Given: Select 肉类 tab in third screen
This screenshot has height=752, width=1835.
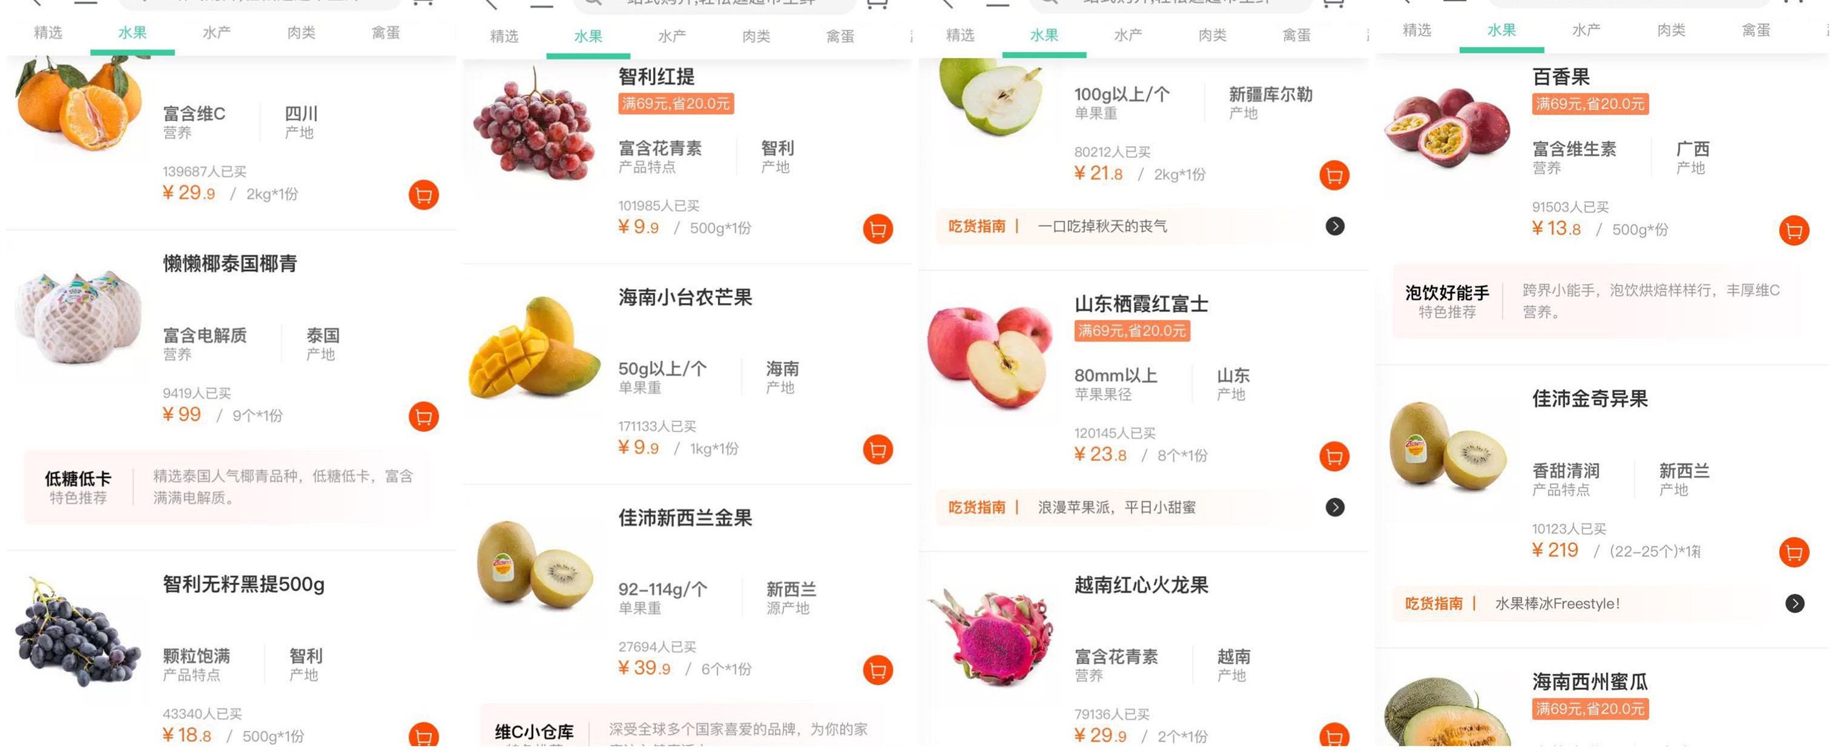Looking at the screenshot, I should pyautogui.click(x=1213, y=35).
